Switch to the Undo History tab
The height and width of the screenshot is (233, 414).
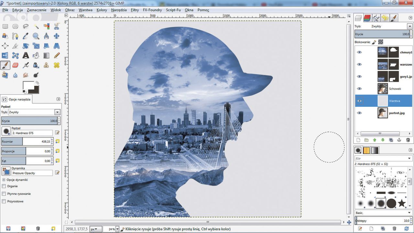pyautogui.click(x=385, y=18)
